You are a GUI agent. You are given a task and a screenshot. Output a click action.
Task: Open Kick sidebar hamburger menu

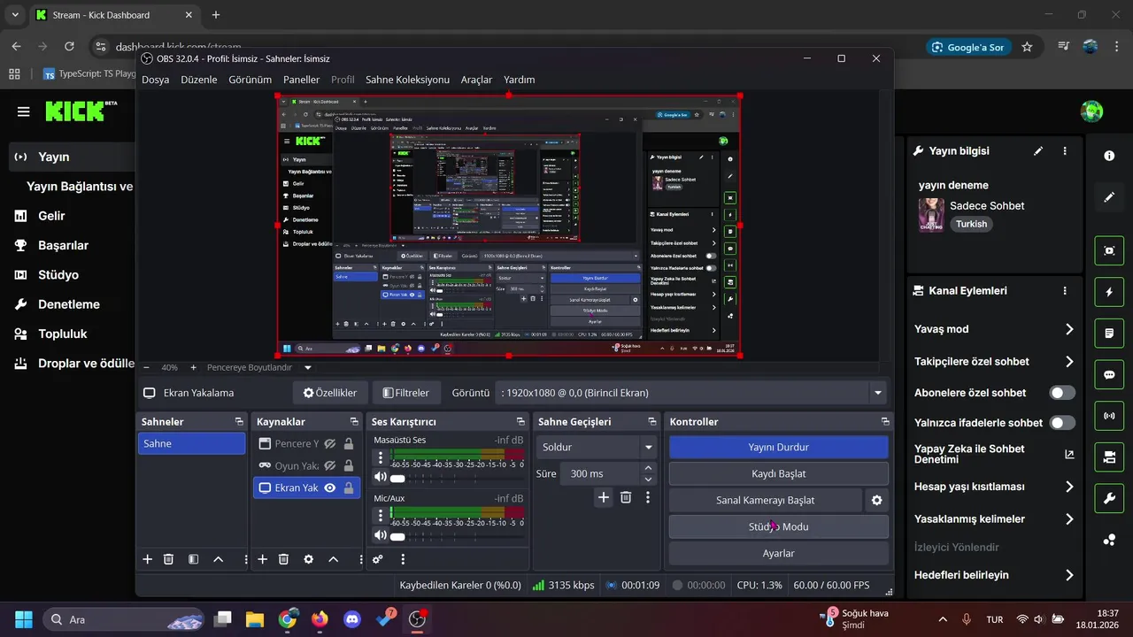tap(24, 111)
